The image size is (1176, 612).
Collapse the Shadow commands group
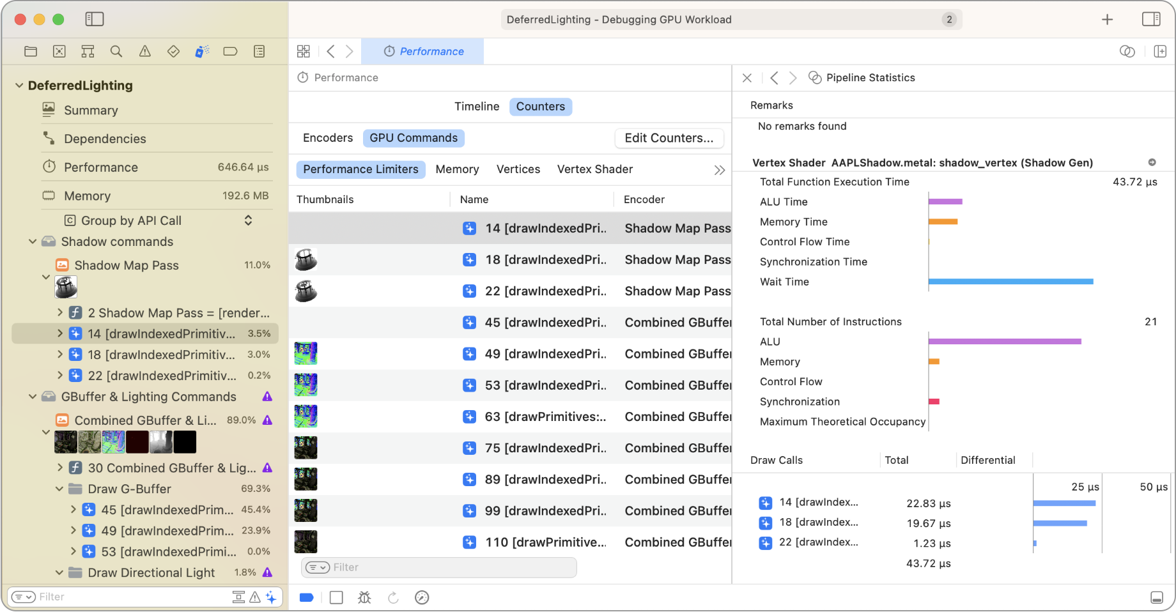tap(33, 241)
